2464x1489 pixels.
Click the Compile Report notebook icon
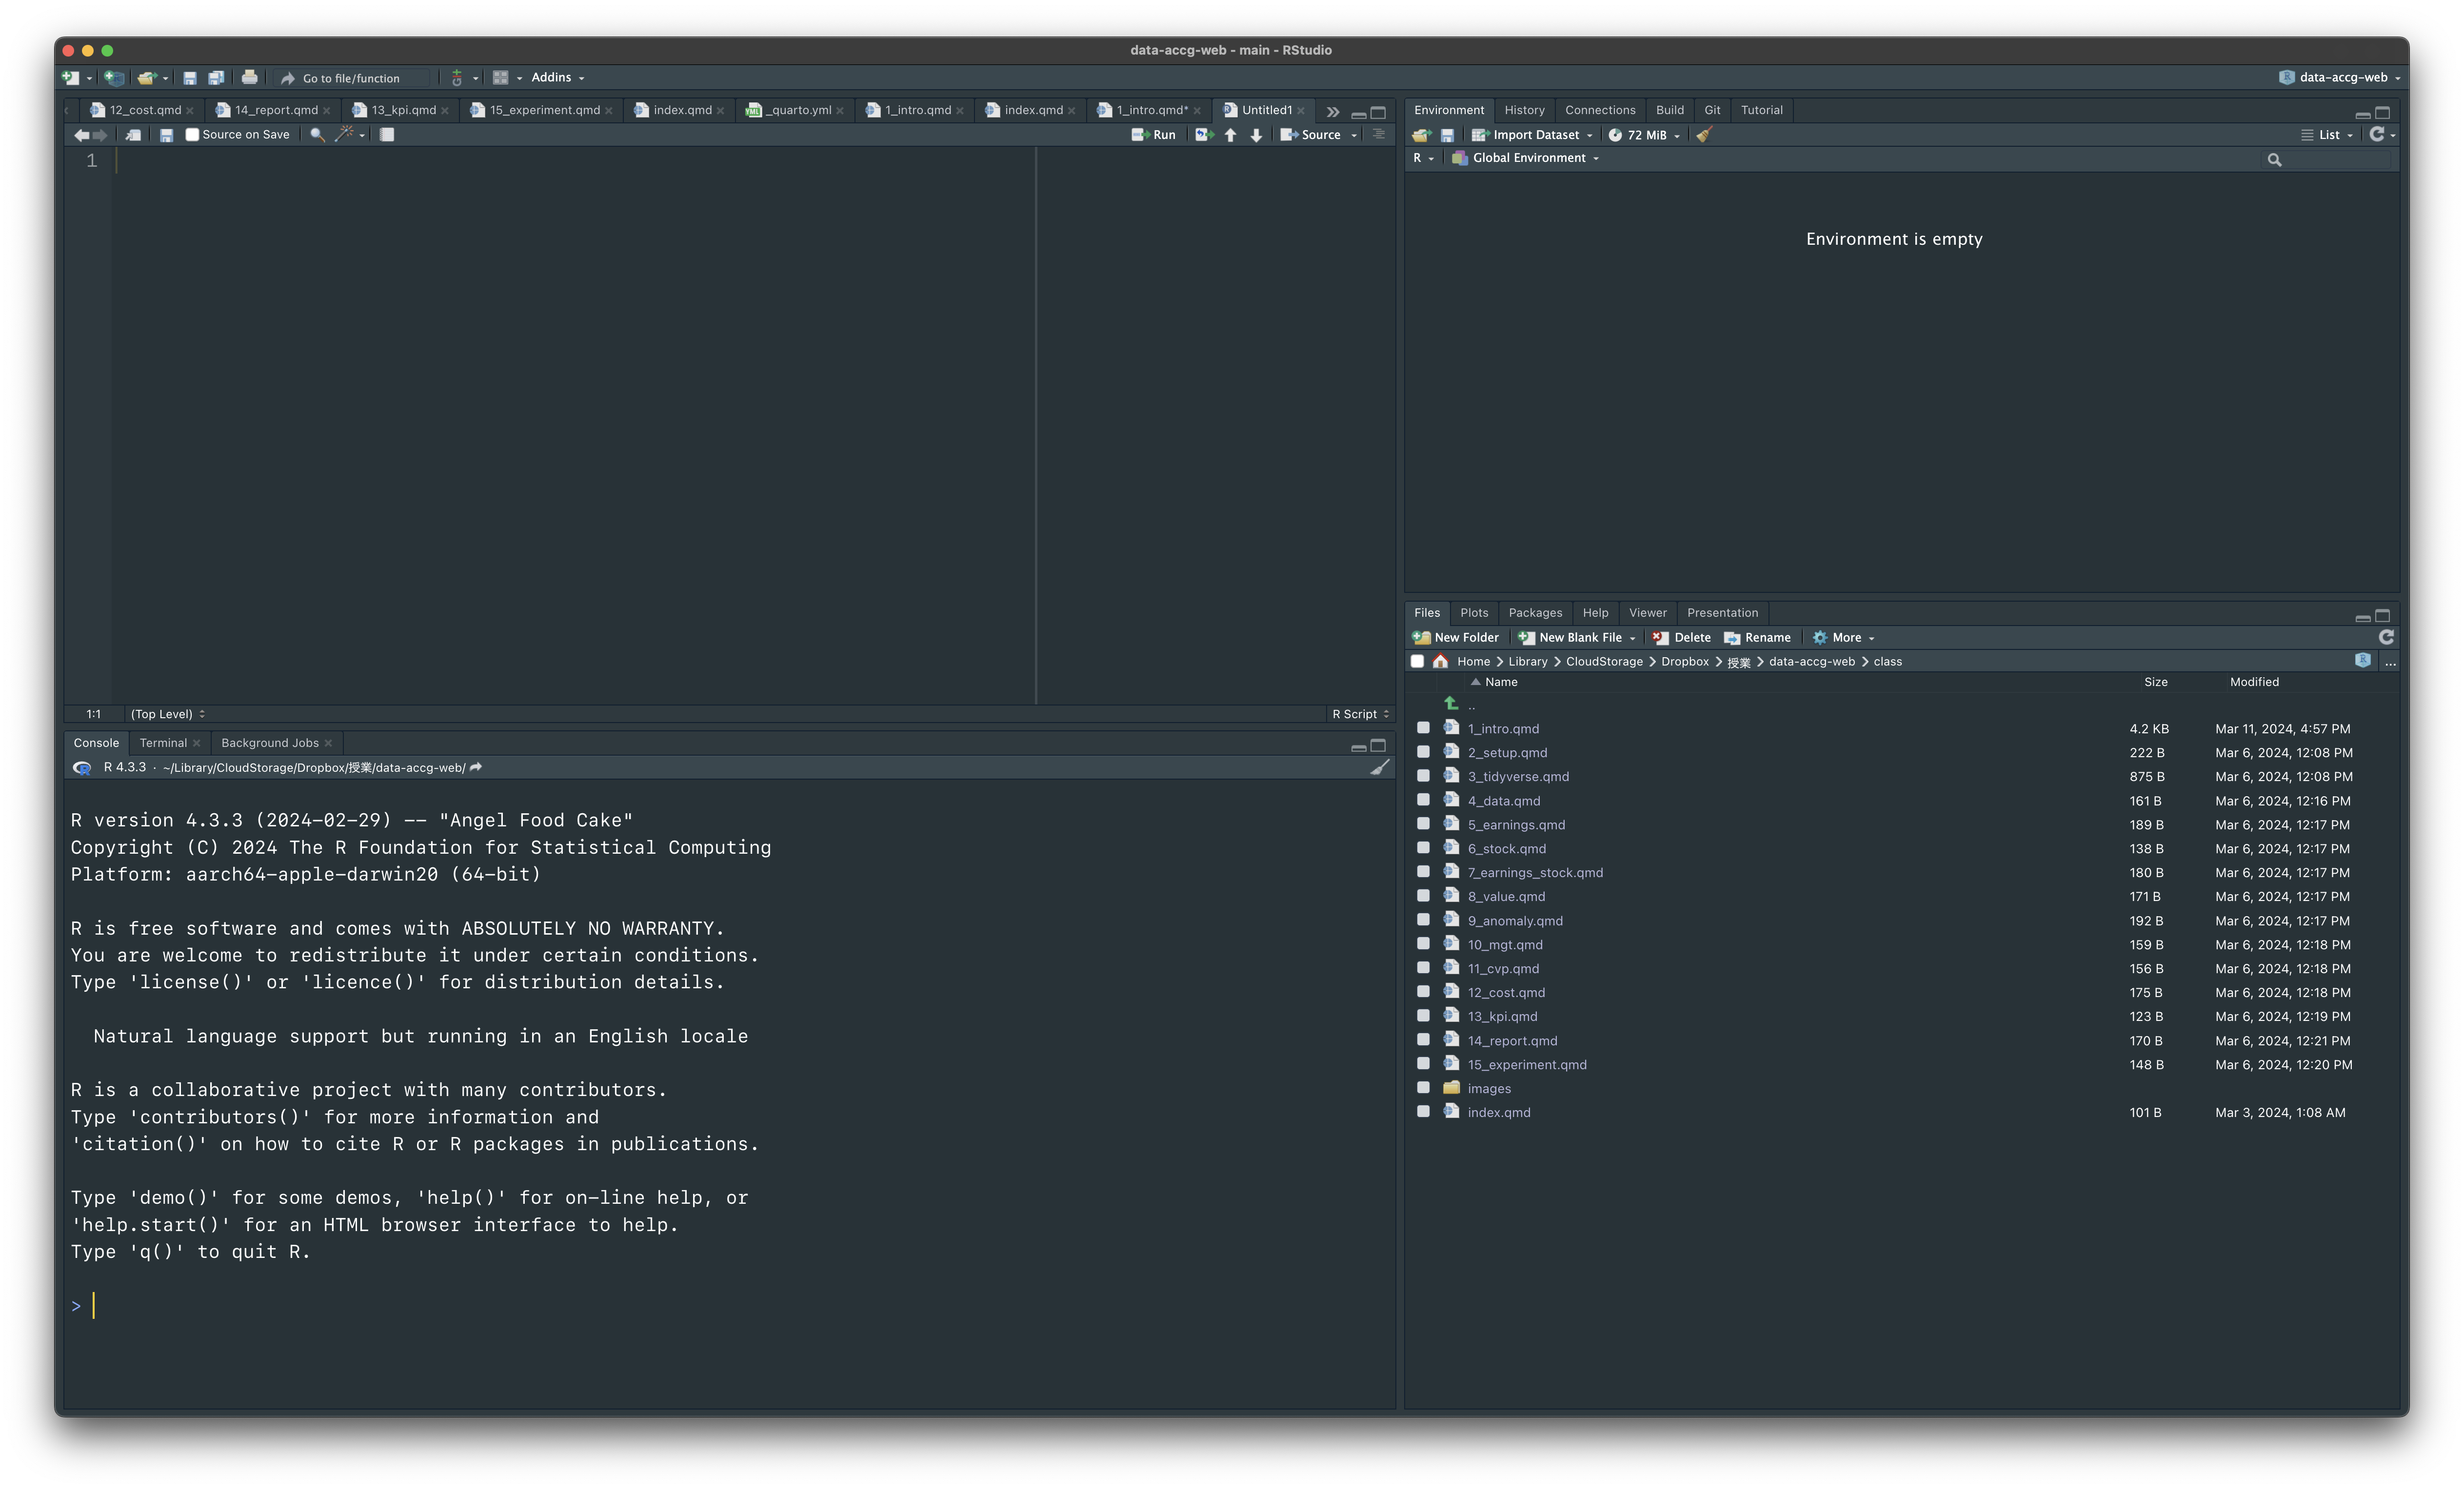[x=387, y=135]
